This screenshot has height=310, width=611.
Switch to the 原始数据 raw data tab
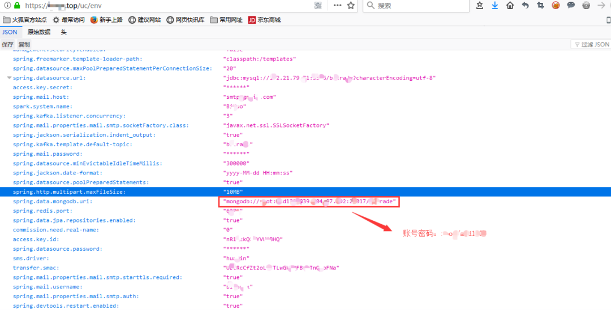(x=39, y=32)
